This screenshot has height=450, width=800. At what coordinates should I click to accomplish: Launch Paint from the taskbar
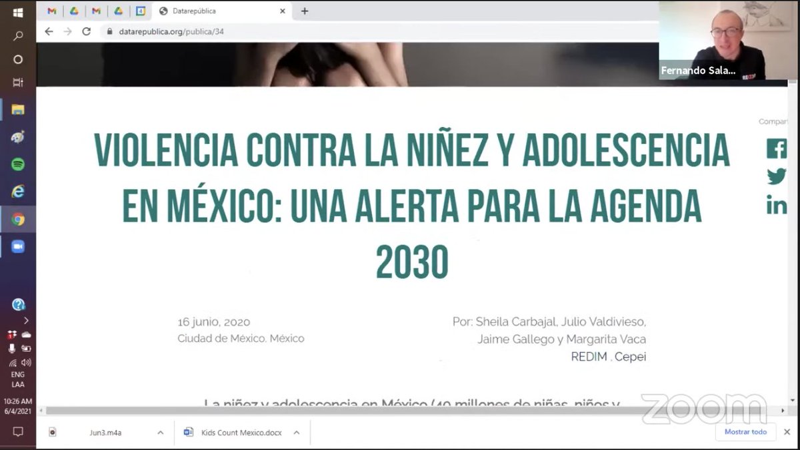[x=18, y=137]
